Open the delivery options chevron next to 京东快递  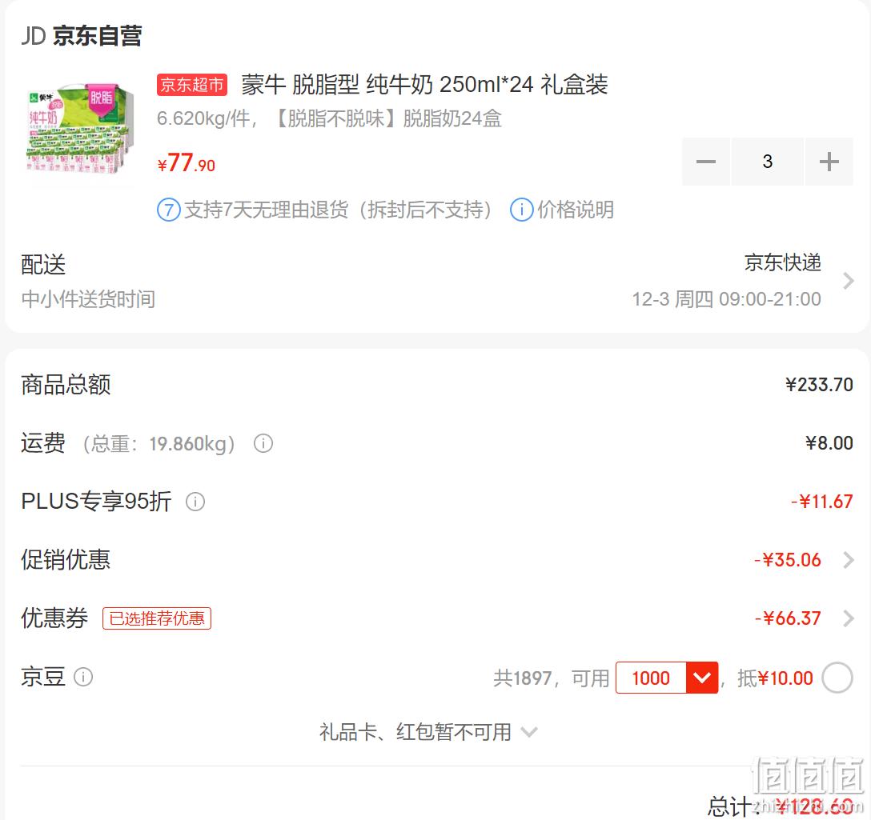pyautogui.click(x=848, y=281)
